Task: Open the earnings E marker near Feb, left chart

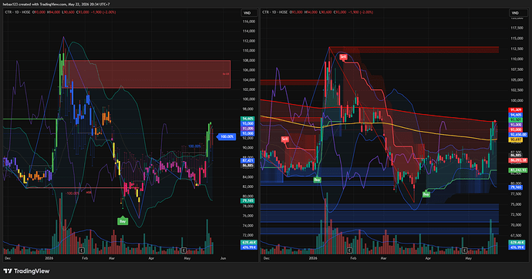Action: click(x=82, y=250)
